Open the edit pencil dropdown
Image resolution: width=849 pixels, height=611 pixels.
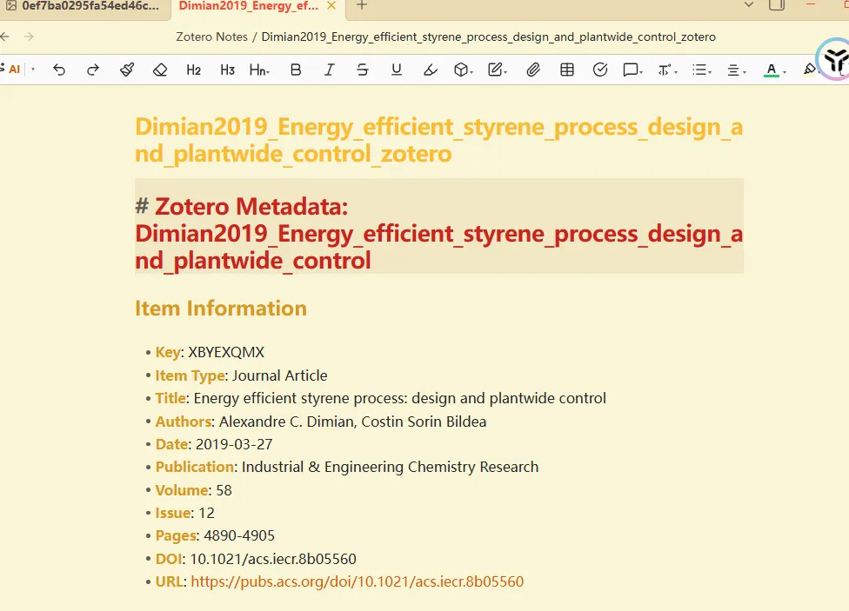point(497,70)
